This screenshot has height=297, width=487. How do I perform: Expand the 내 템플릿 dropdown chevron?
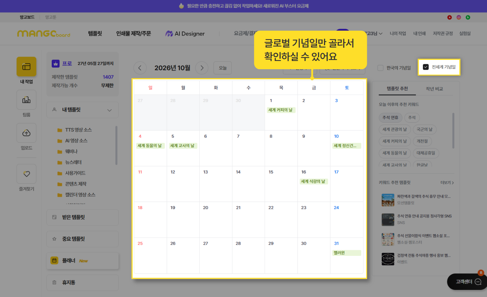pyautogui.click(x=109, y=110)
